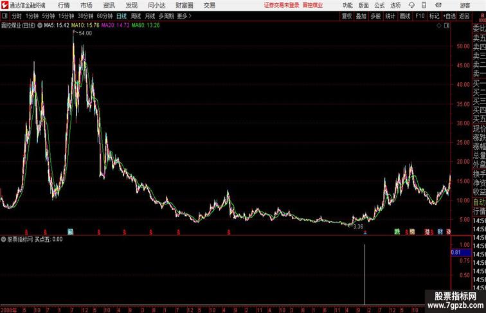Click the 买点五: 0.00 indicator value
This screenshot has width=486, height=313.
[48, 240]
